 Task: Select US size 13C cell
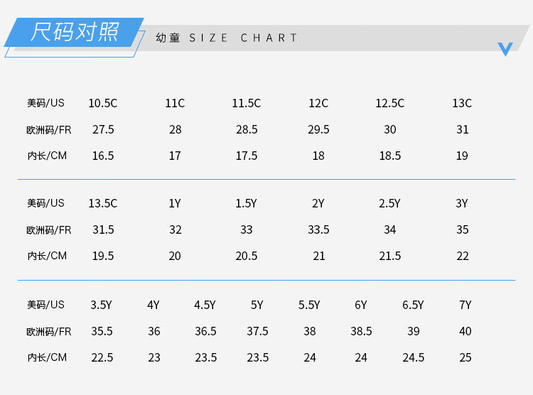(x=462, y=103)
